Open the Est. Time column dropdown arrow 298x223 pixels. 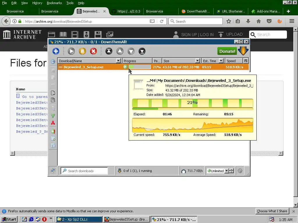click(221, 61)
